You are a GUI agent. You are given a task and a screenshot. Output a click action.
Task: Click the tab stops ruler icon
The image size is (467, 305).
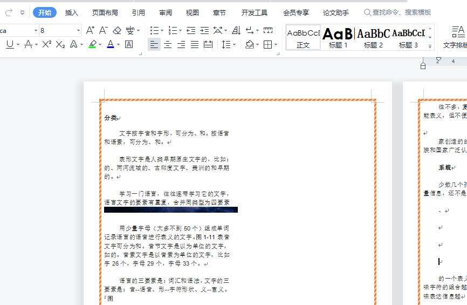pyautogui.click(x=268, y=30)
